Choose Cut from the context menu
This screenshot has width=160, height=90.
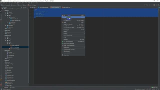73,15
